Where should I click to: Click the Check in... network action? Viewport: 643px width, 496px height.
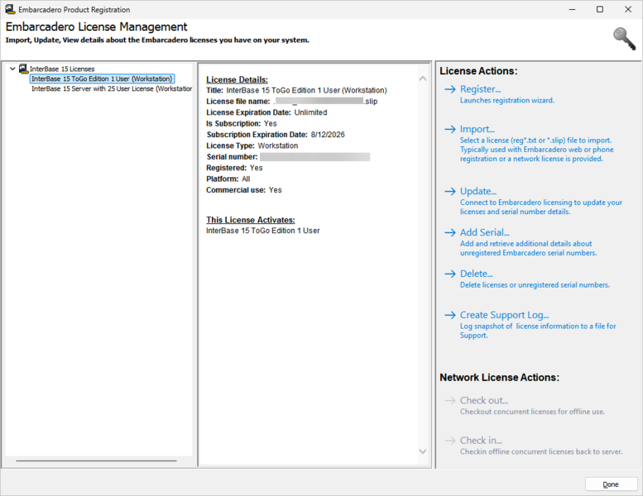pyautogui.click(x=481, y=441)
